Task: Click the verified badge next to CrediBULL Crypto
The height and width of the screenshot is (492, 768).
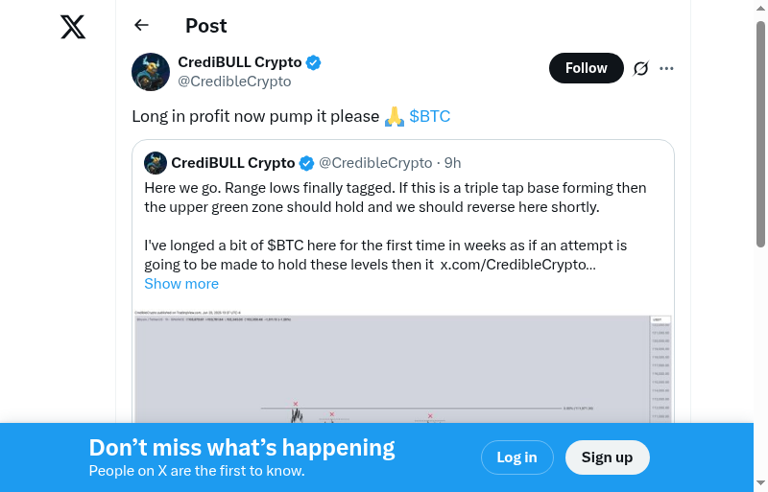Action: pyautogui.click(x=314, y=62)
